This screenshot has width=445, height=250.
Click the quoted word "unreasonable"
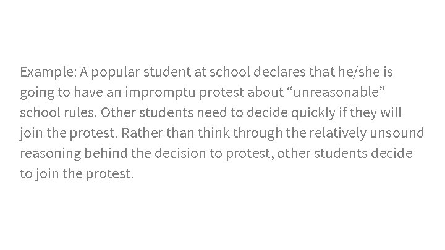tap(336, 93)
